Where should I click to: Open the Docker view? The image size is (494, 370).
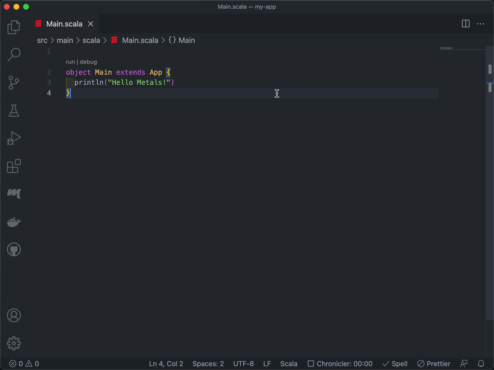tap(14, 222)
